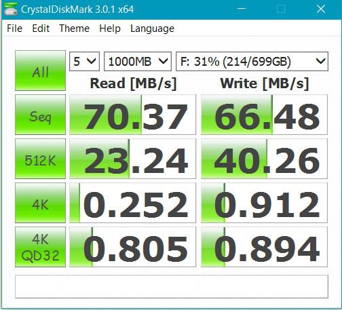Start the 4K random test
Image resolution: width=342 pixels, height=310 pixels.
point(40,203)
